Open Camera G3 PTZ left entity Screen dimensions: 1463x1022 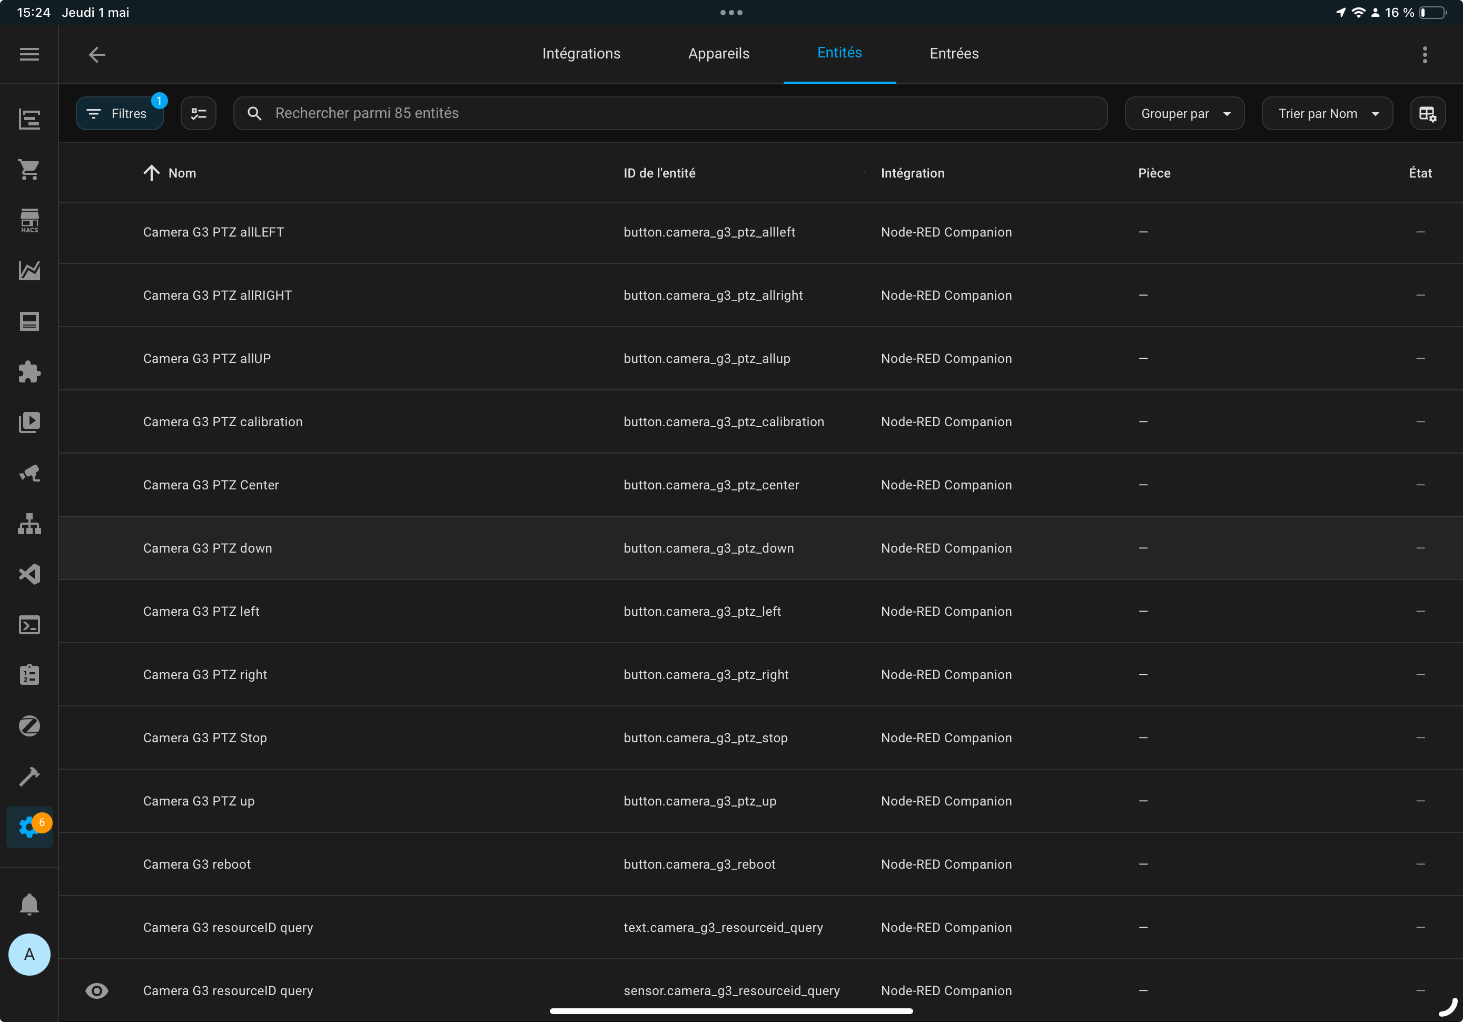(761, 611)
